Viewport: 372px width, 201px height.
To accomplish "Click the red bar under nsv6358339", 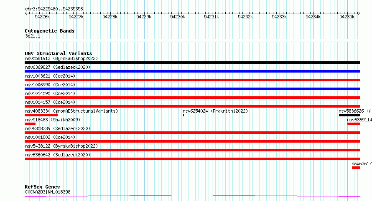I will [192, 133].
